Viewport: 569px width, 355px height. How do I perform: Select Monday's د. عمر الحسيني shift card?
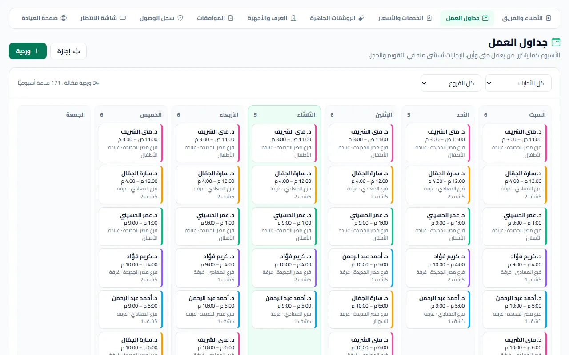pyautogui.click(x=361, y=226)
